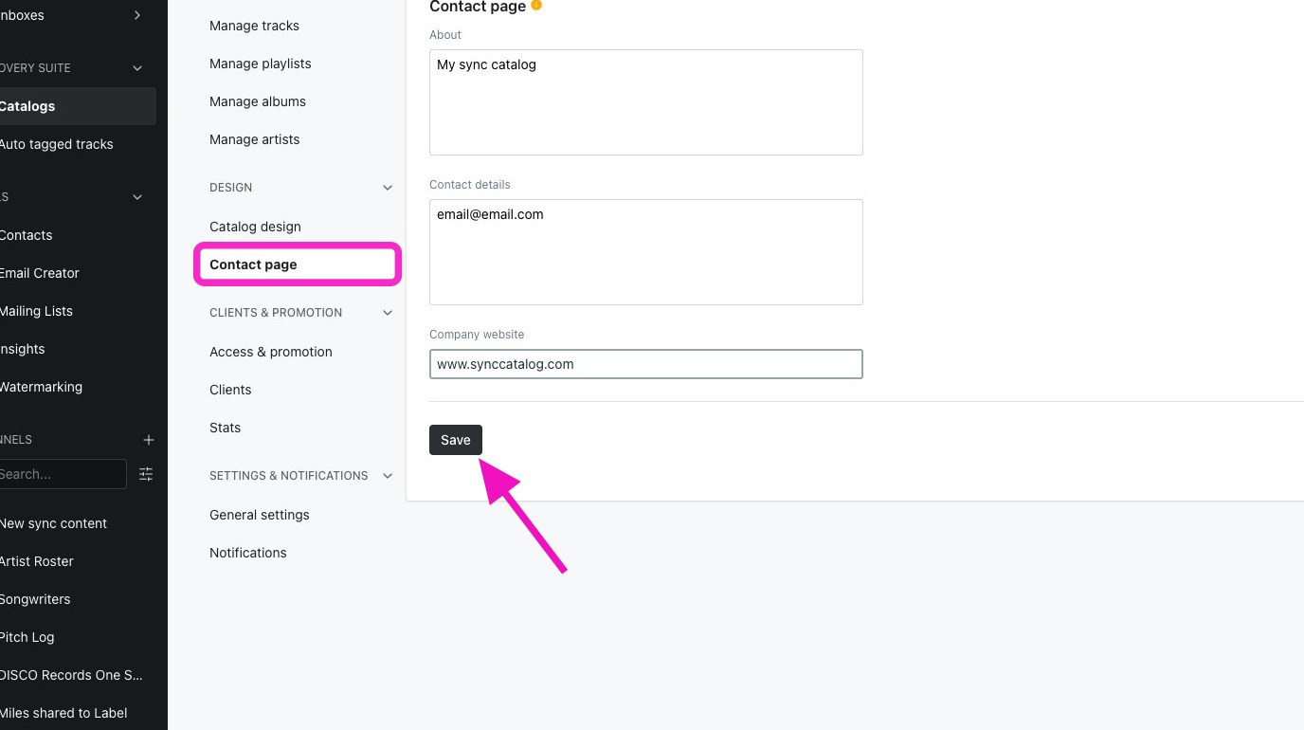Open Manage tracks page
Viewport: 1304px width, 730px height.
click(254, 26)
